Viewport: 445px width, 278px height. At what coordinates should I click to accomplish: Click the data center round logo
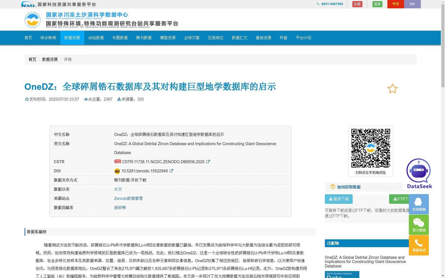[33, 20]
